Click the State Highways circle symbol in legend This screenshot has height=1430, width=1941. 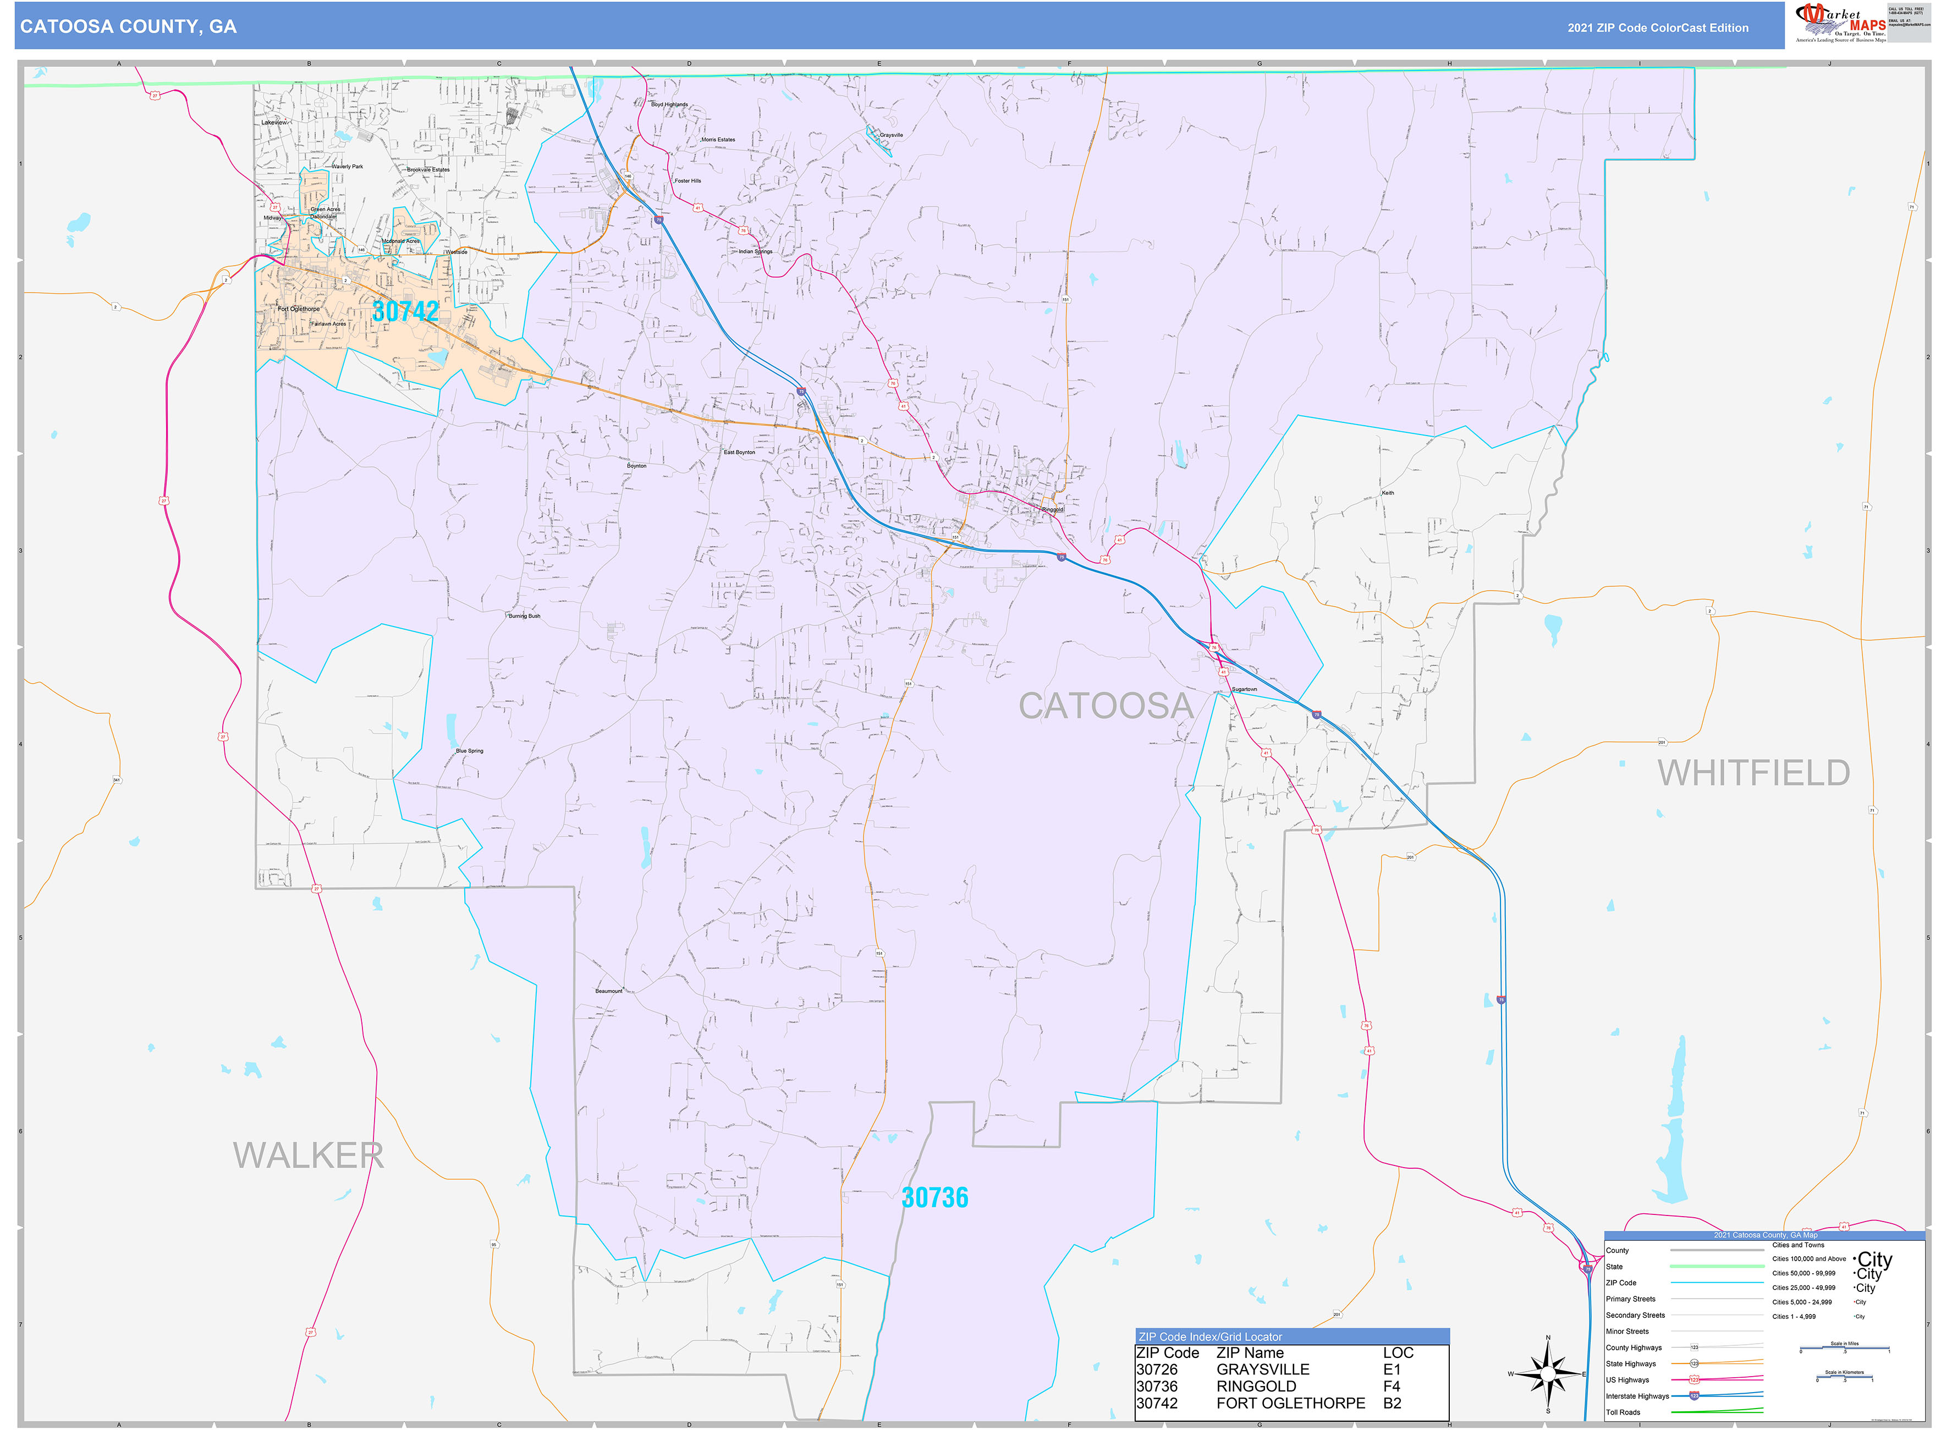1694,1363
